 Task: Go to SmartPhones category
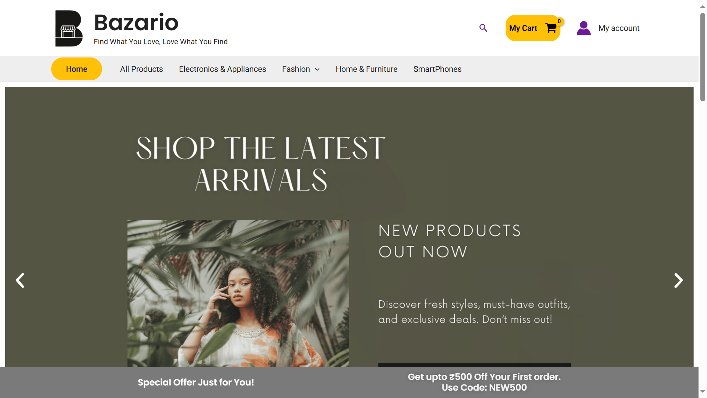[x=437, y=69]
